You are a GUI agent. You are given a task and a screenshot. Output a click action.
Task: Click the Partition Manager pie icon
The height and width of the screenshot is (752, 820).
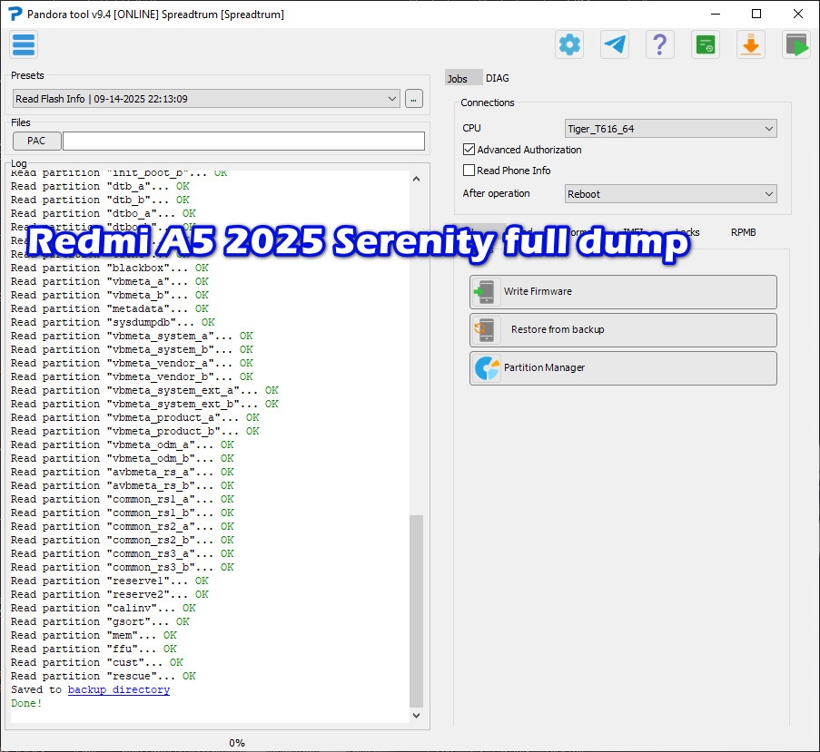pos(488,368)
